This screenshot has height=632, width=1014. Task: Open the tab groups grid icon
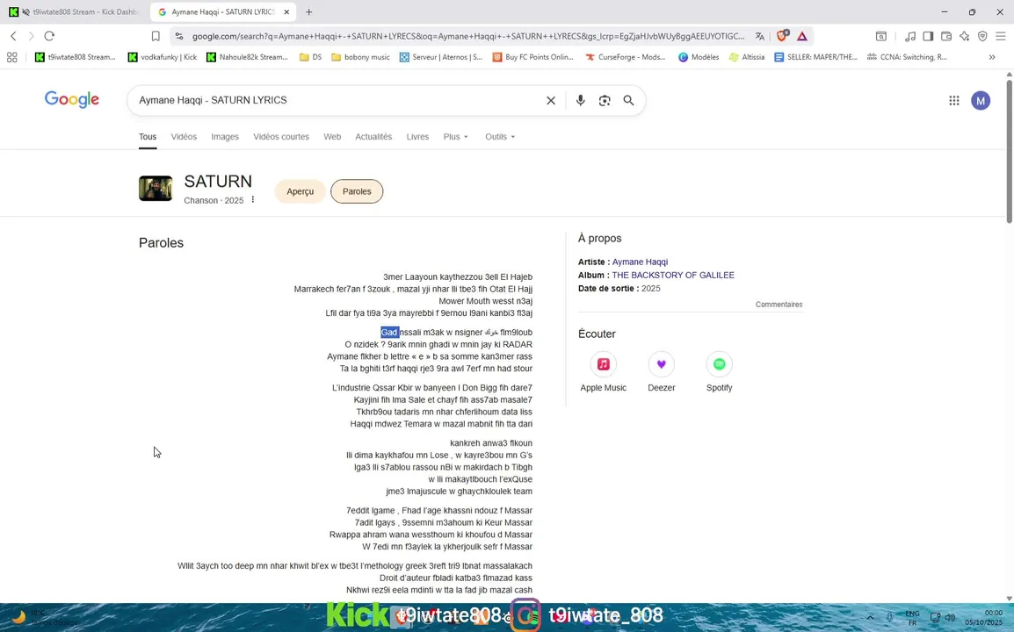coord(11,57)
